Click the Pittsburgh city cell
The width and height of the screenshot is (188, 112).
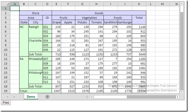(35, 77)
